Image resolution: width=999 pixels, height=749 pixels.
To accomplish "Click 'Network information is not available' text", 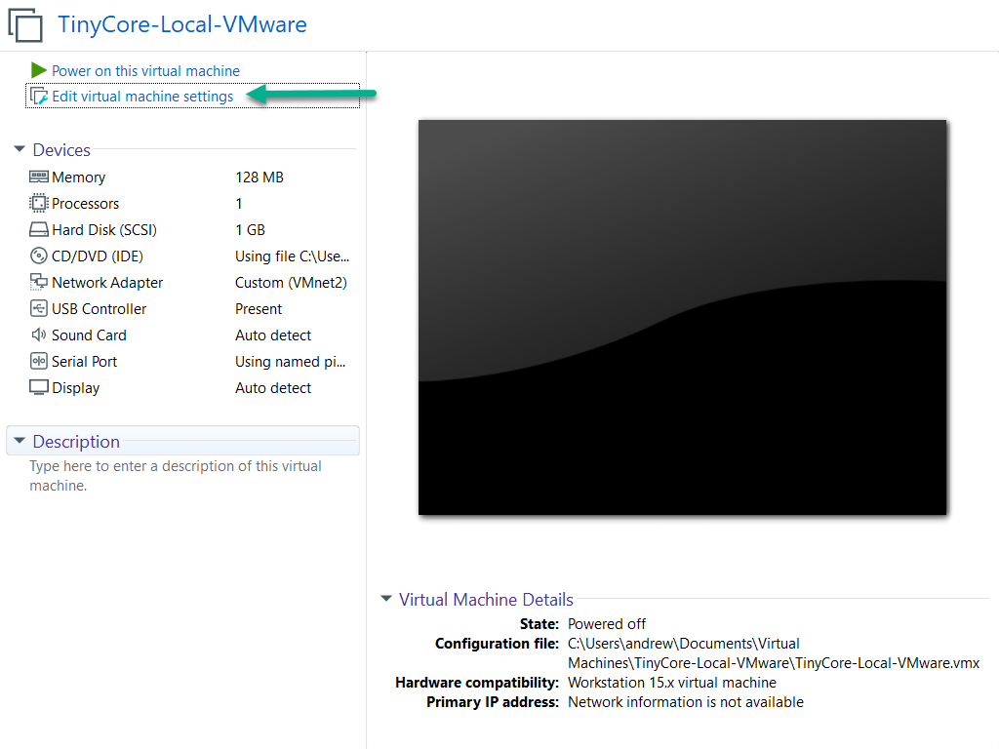I will pos(686,702).
